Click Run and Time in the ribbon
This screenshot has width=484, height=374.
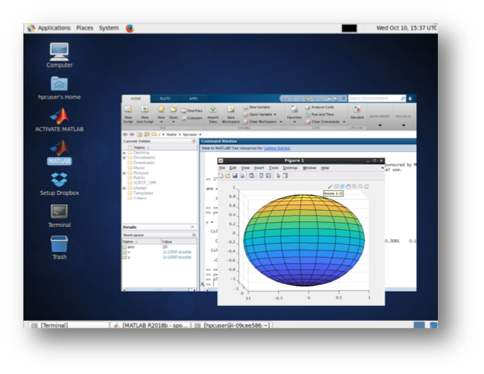pyautogui.click(x=319, y=114)
